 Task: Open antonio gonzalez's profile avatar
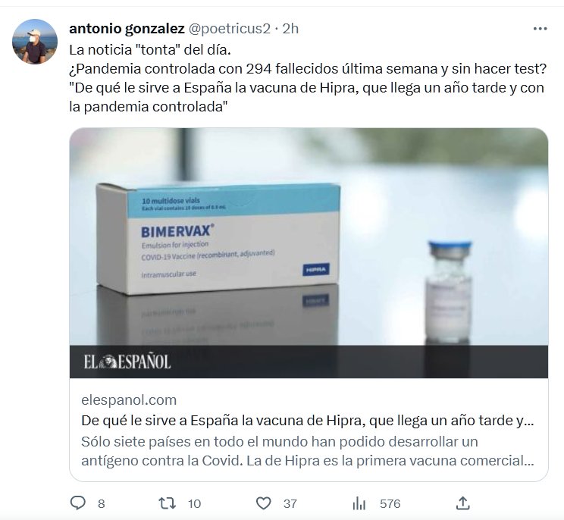35,42
